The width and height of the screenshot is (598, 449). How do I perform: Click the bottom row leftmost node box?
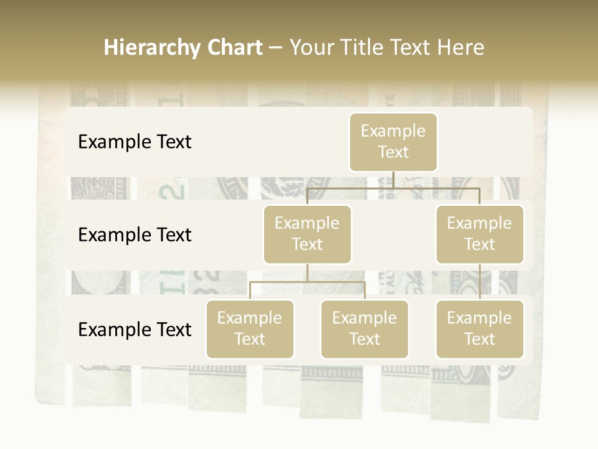(250, 329)
